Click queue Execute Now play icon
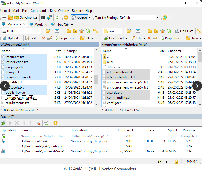 coord(10,123)
